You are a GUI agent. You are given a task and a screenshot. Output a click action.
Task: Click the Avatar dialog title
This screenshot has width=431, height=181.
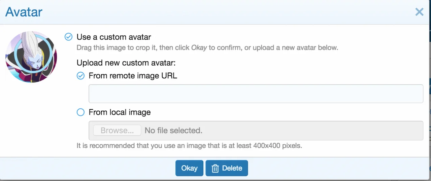24,12
